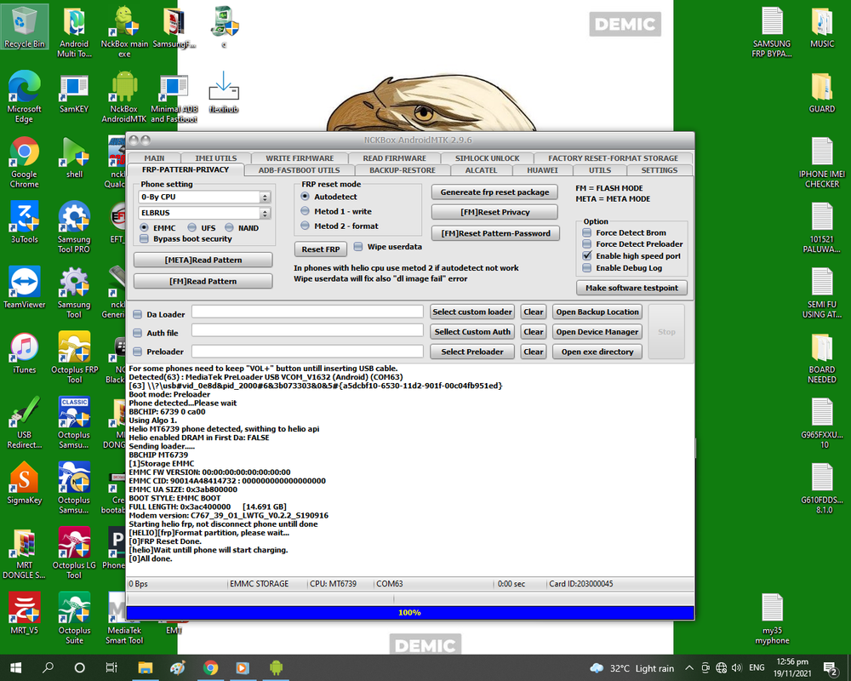
Task: Tick the Preloader checkbox
Action: (x=138, y=352)
